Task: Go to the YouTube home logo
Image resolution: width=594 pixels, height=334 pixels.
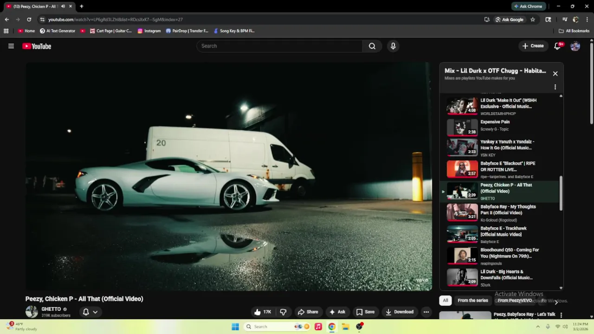Action: click(37, 46)
